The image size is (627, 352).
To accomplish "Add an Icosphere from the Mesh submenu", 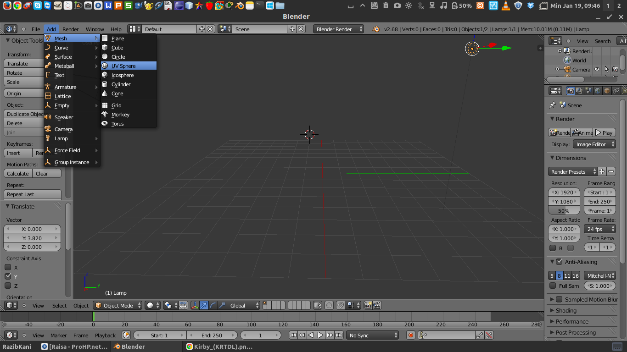I will coord(129,75).
